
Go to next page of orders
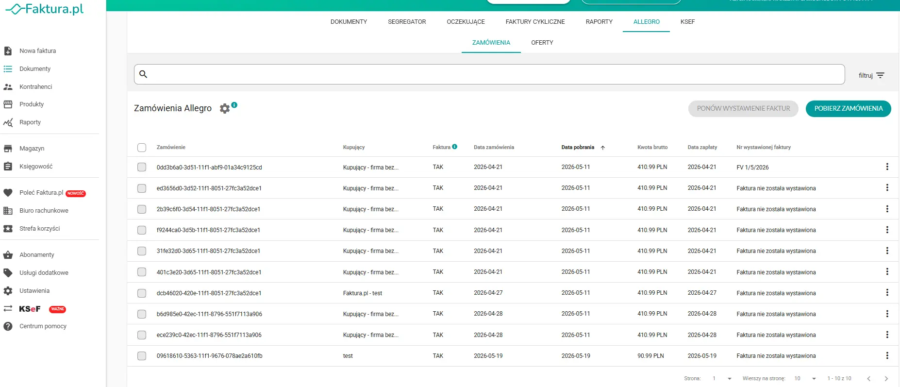coord(886,379)
